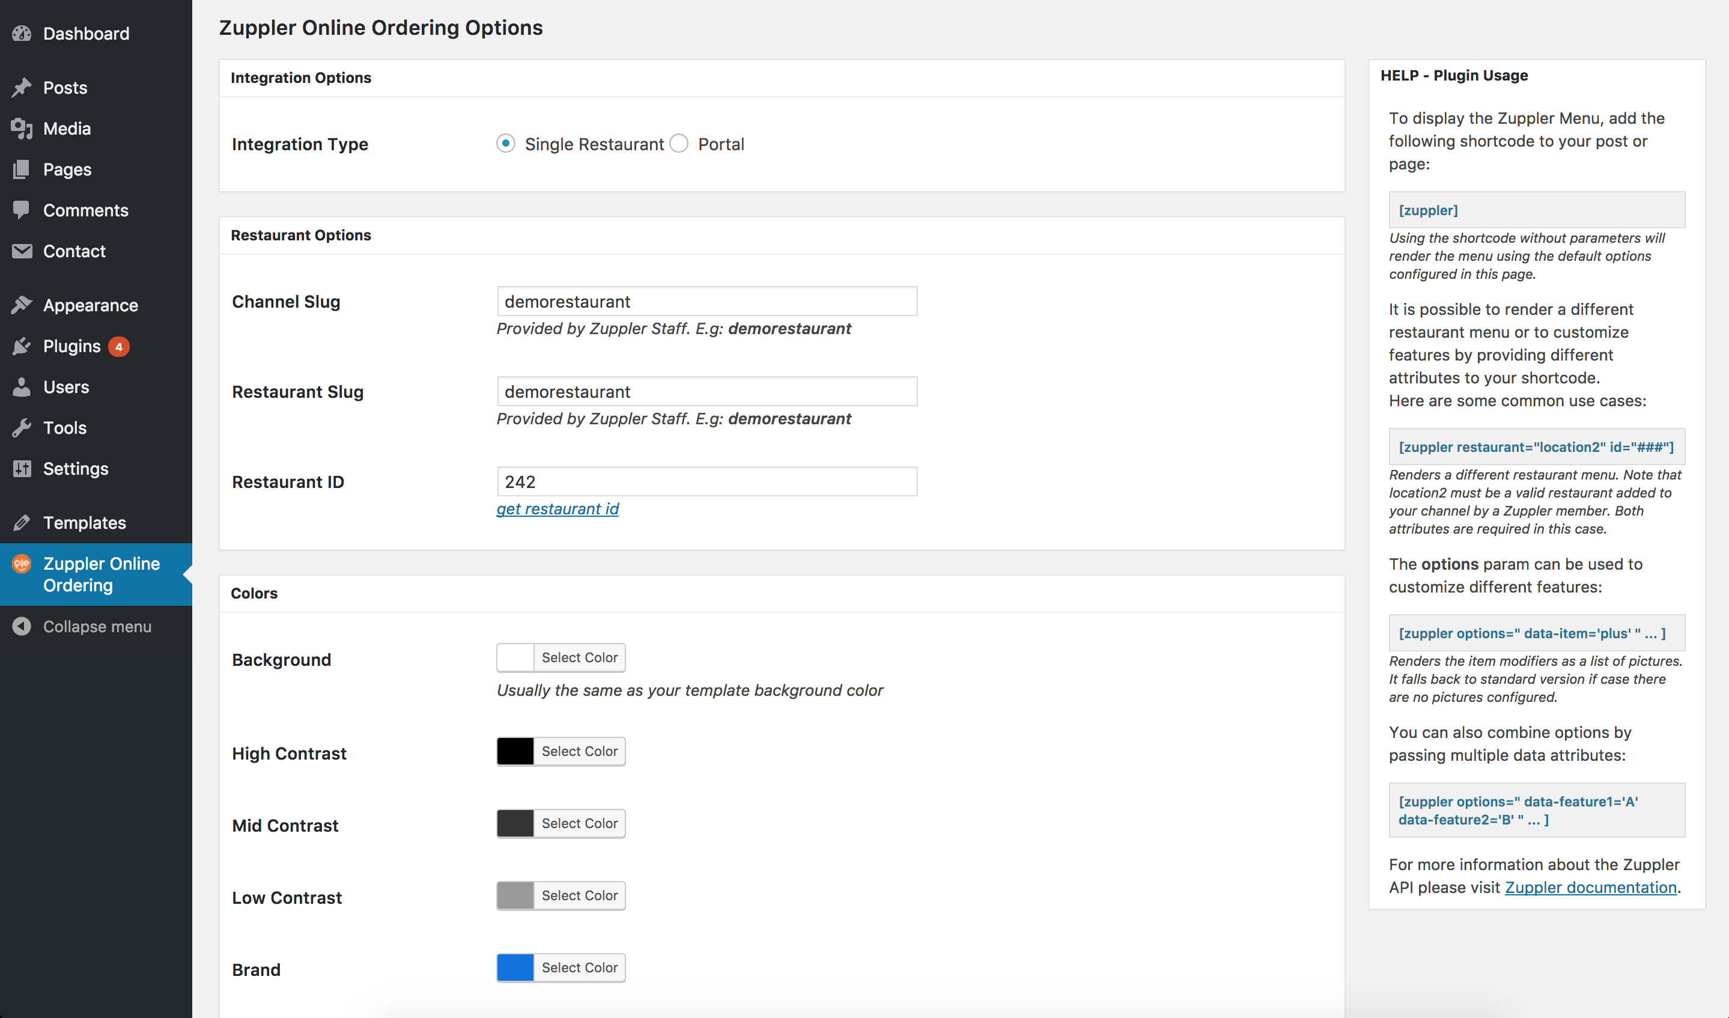
Task: Click the Zuppler orange logo icon
Action: click(x=22, y=564)
